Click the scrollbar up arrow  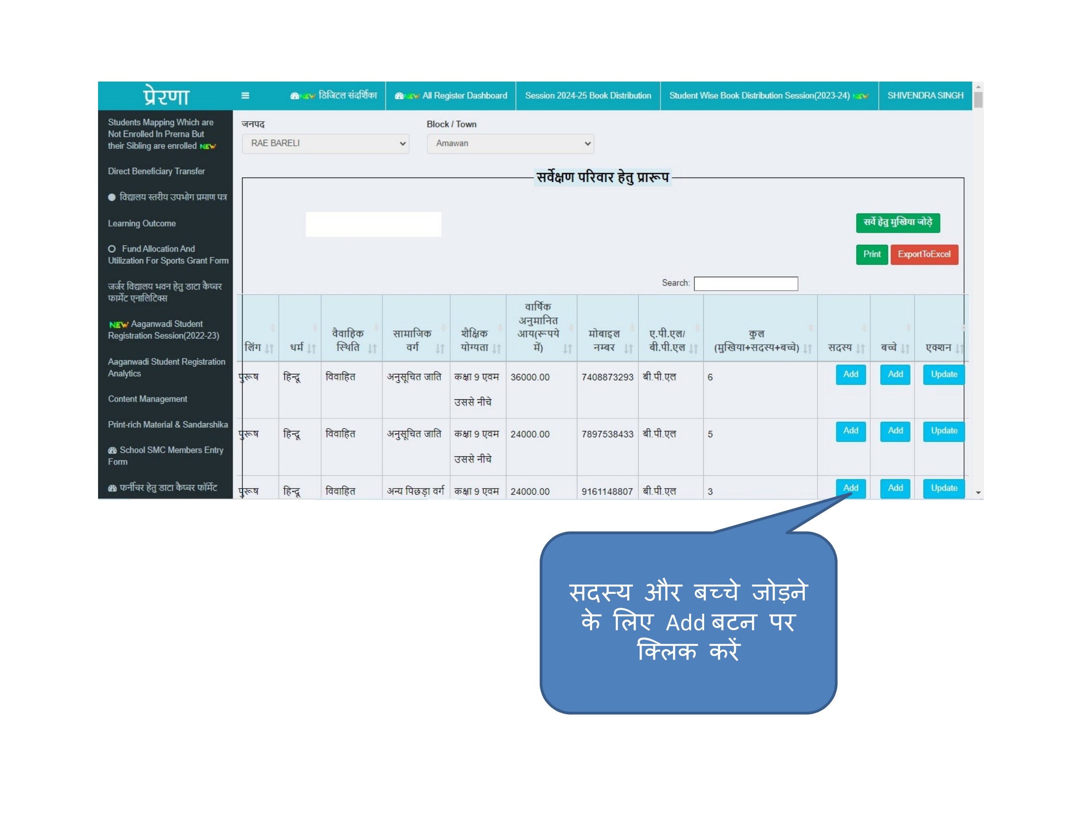[978, 87]
